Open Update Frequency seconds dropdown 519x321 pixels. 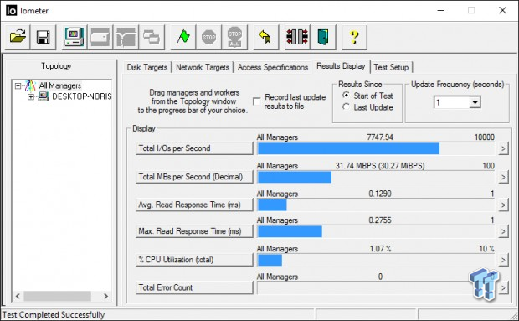tap(475, 102)
